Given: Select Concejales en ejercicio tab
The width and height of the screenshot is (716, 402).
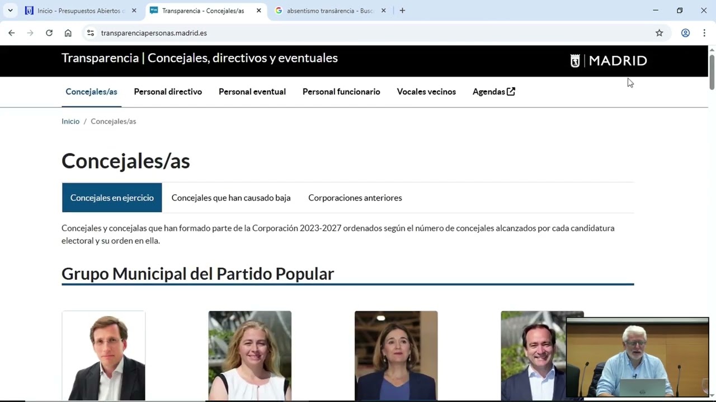Looking at the screenshot, I should [112, 198].
